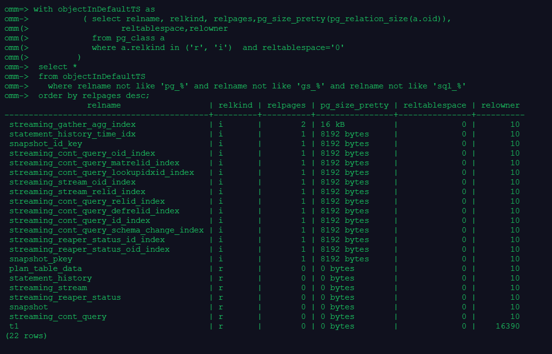Click the reltablespace column header
Screen dimensions: 552x354
coord(434,105)
